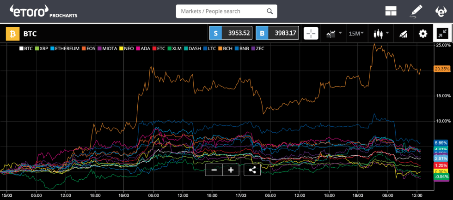This screenshot has height=200, width=453.
Task: Click the BCH orange legend swatch
Action: tap(221, 48)
